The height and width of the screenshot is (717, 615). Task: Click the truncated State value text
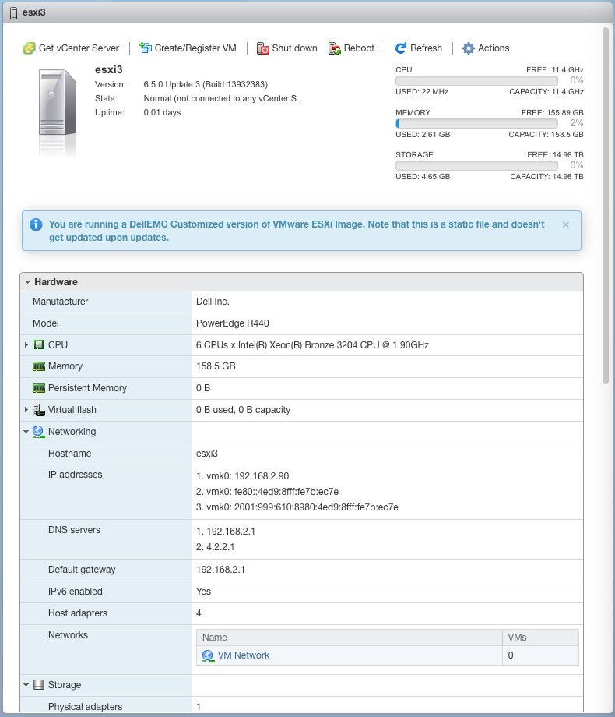(224, 98)
